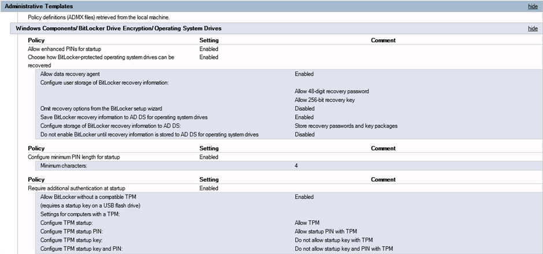
Task: Click Enabled value for Allow data recovery agent
Action: [x=304, y=74]
